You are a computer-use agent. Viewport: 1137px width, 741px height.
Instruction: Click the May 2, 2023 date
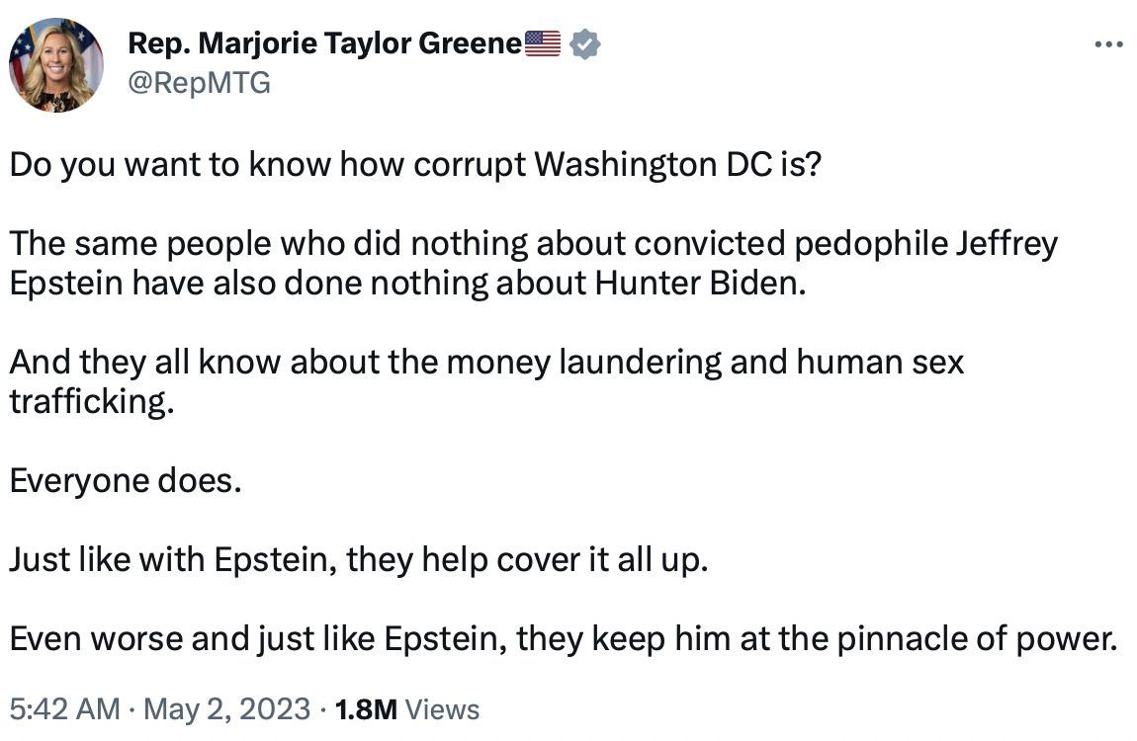click(226, 708)
